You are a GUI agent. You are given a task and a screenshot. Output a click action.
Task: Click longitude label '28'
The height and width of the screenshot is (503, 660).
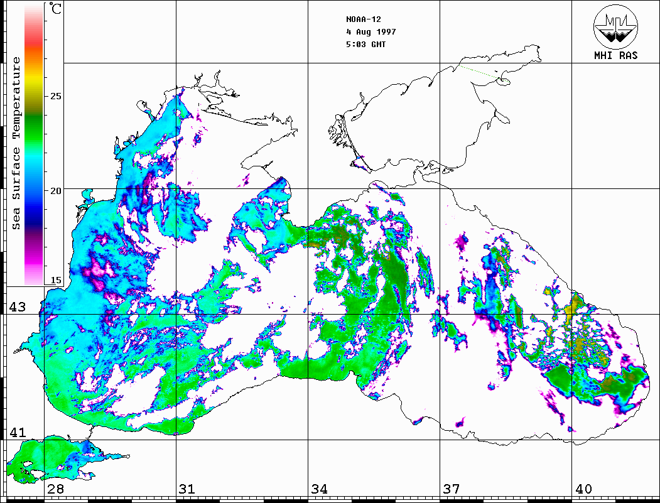pos(55,489)
